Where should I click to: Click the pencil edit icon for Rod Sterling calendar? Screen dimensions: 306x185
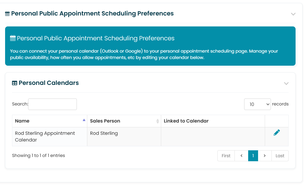277,132
